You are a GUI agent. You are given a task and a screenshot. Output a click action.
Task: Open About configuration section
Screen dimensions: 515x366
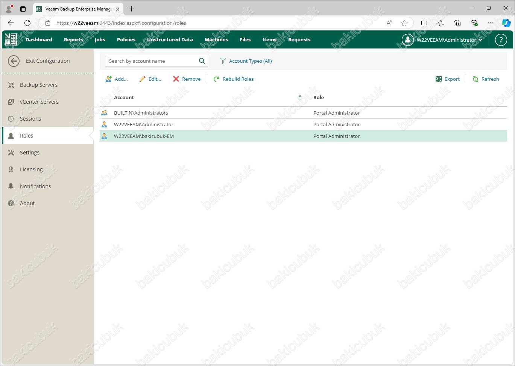pos(27,203)
